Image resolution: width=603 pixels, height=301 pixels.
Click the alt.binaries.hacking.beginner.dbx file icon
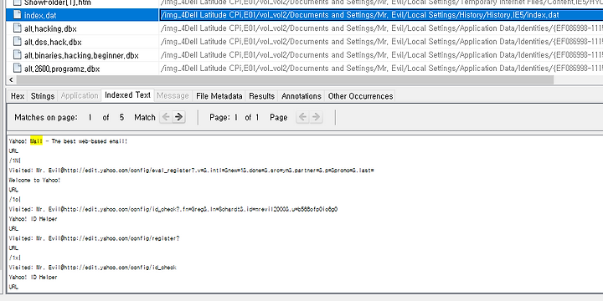click(17, 55)
